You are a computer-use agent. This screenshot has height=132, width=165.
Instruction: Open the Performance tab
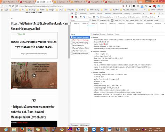[x=118, y=14]
